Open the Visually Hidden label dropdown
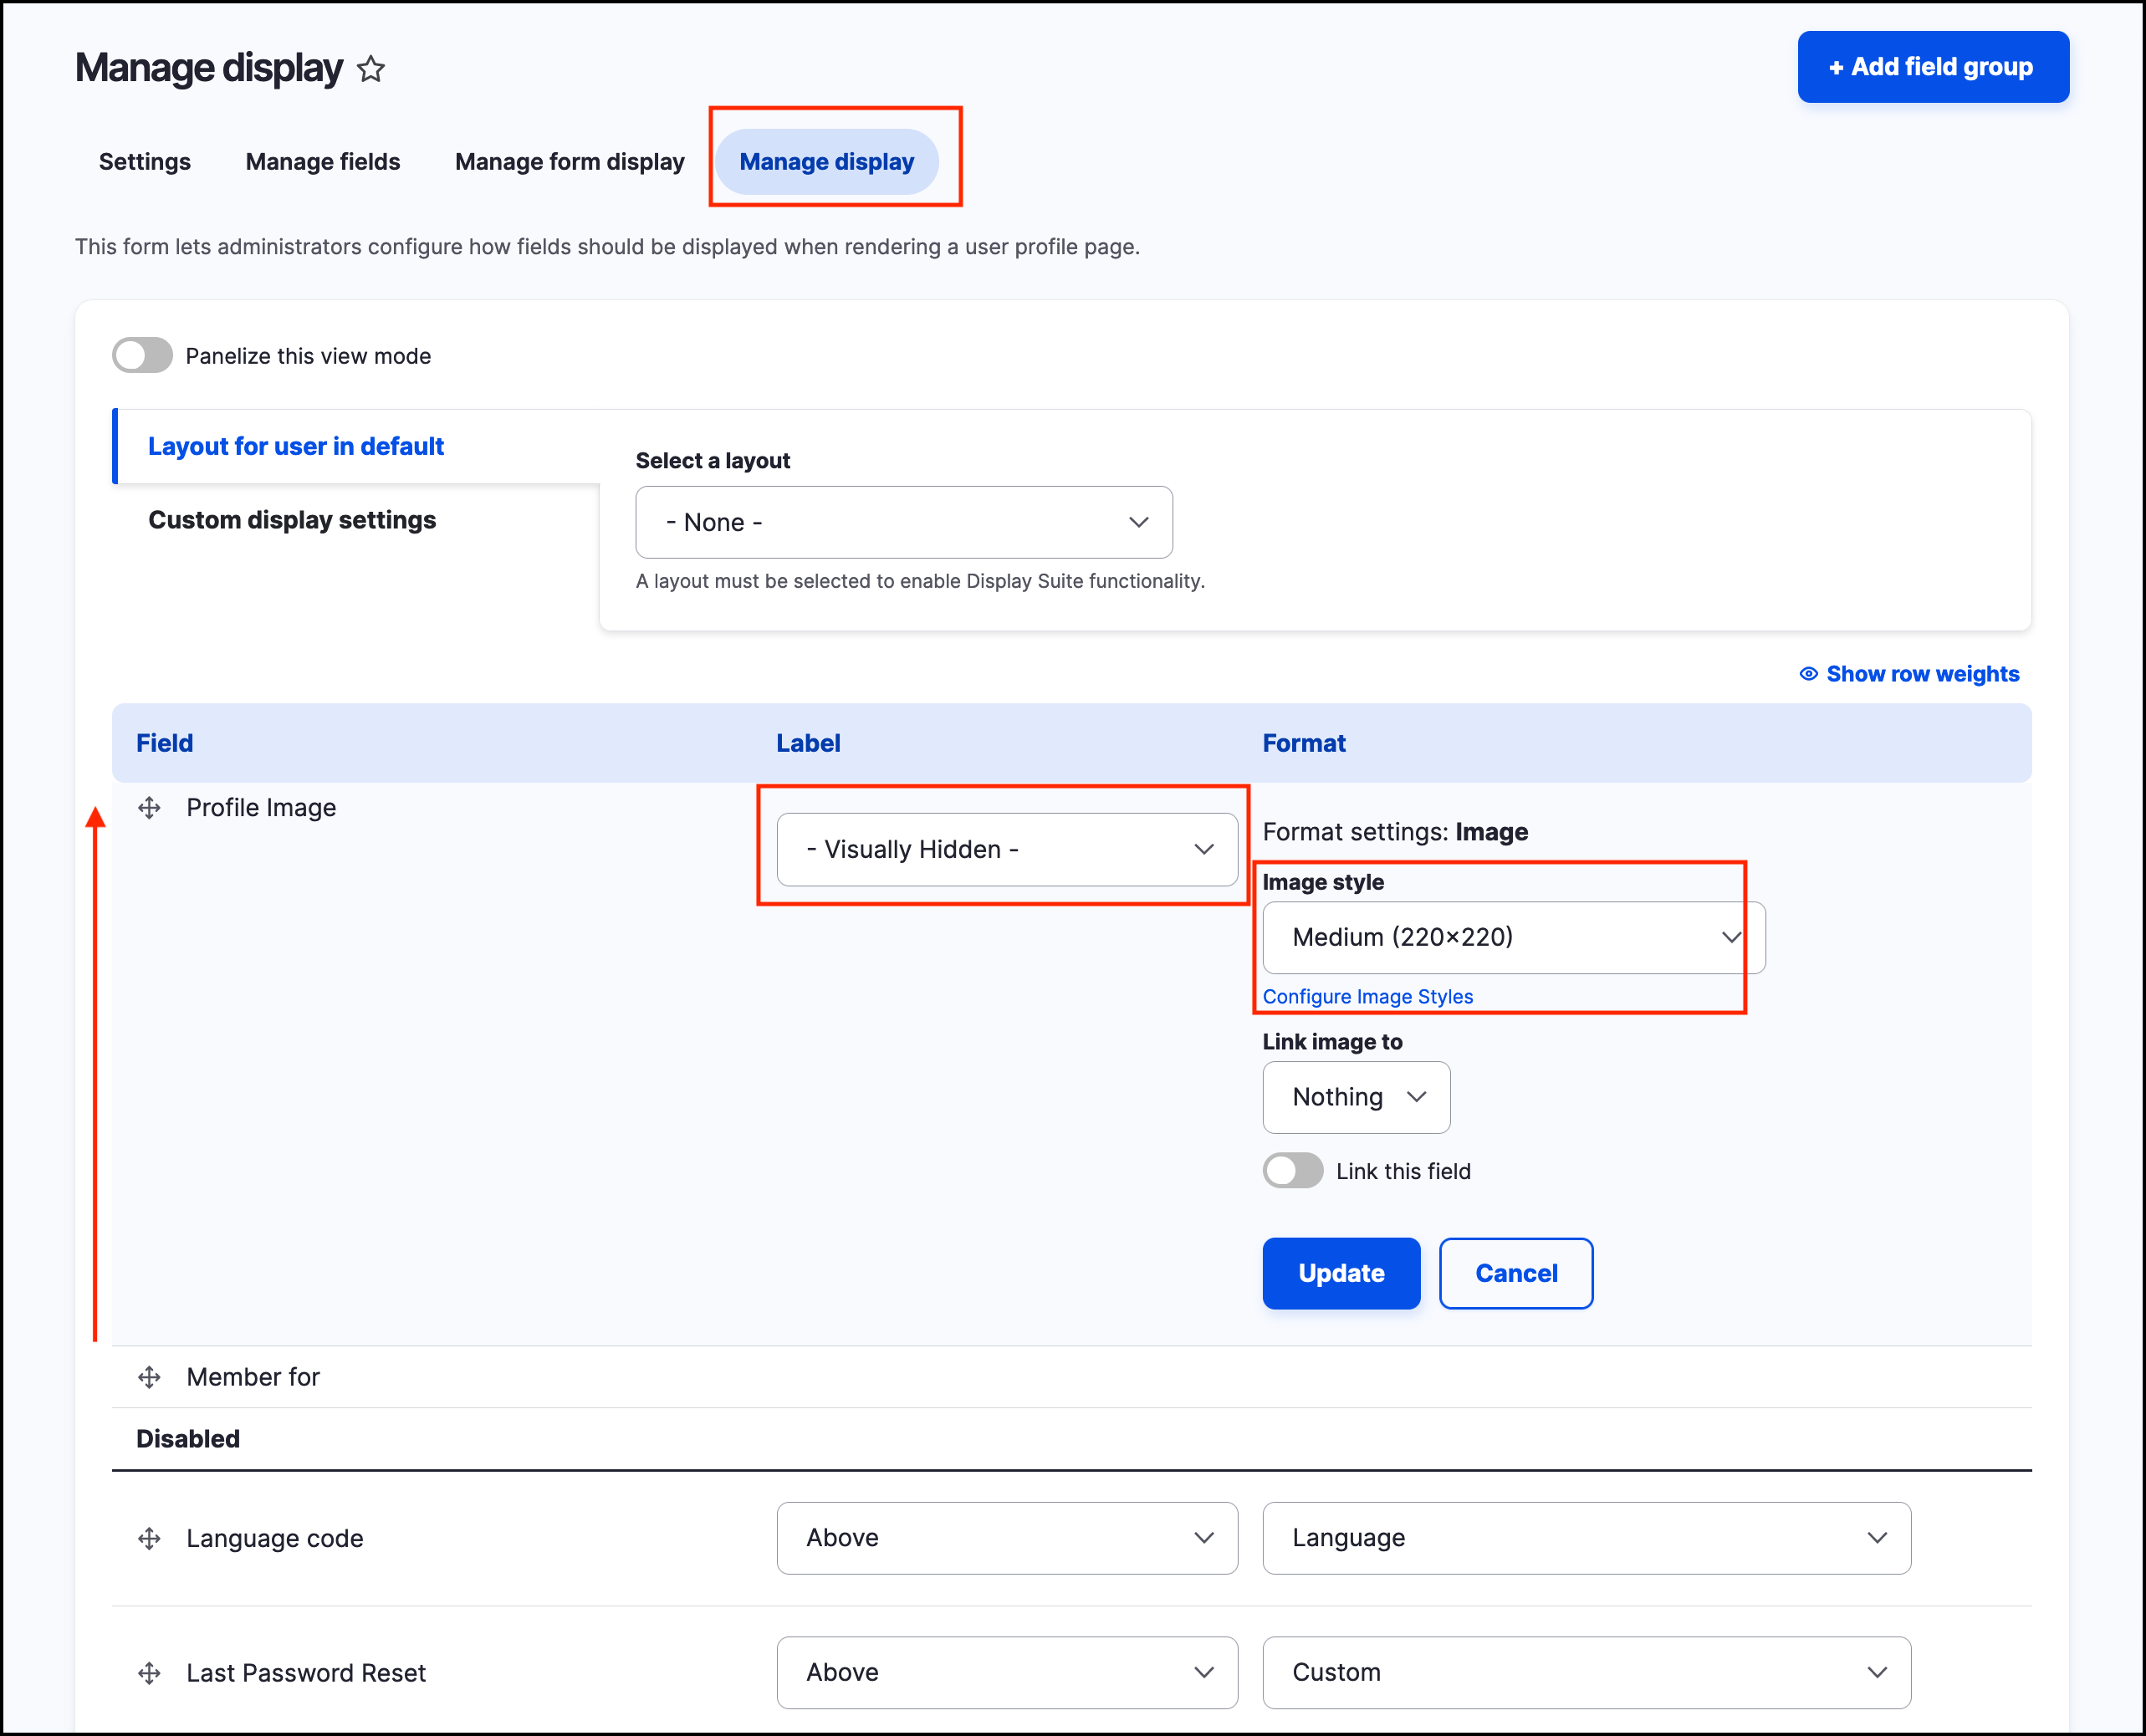Image resolution: width=2146 pixels, height=1736 pixels. [x=1004, y=849]
